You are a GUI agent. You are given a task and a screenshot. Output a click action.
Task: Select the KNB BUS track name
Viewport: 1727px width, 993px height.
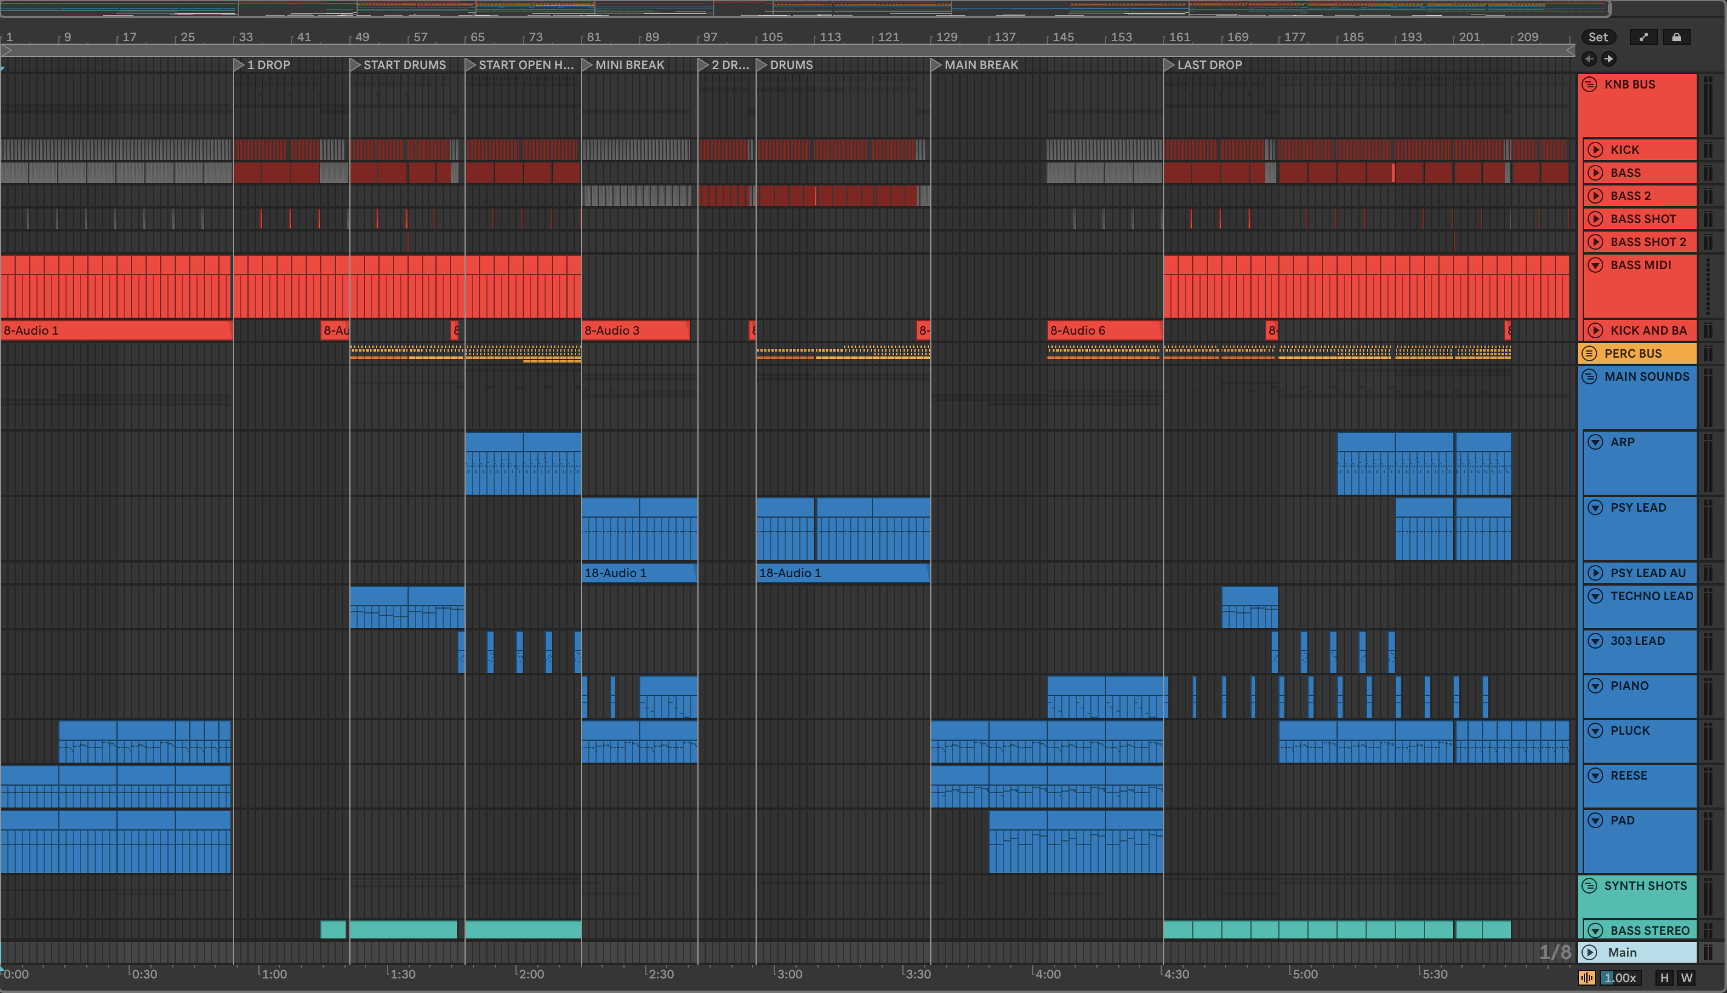point(1629,85)
